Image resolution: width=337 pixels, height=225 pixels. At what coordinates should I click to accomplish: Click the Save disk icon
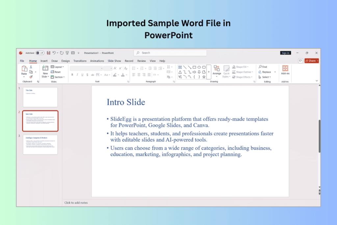(49, 53)
